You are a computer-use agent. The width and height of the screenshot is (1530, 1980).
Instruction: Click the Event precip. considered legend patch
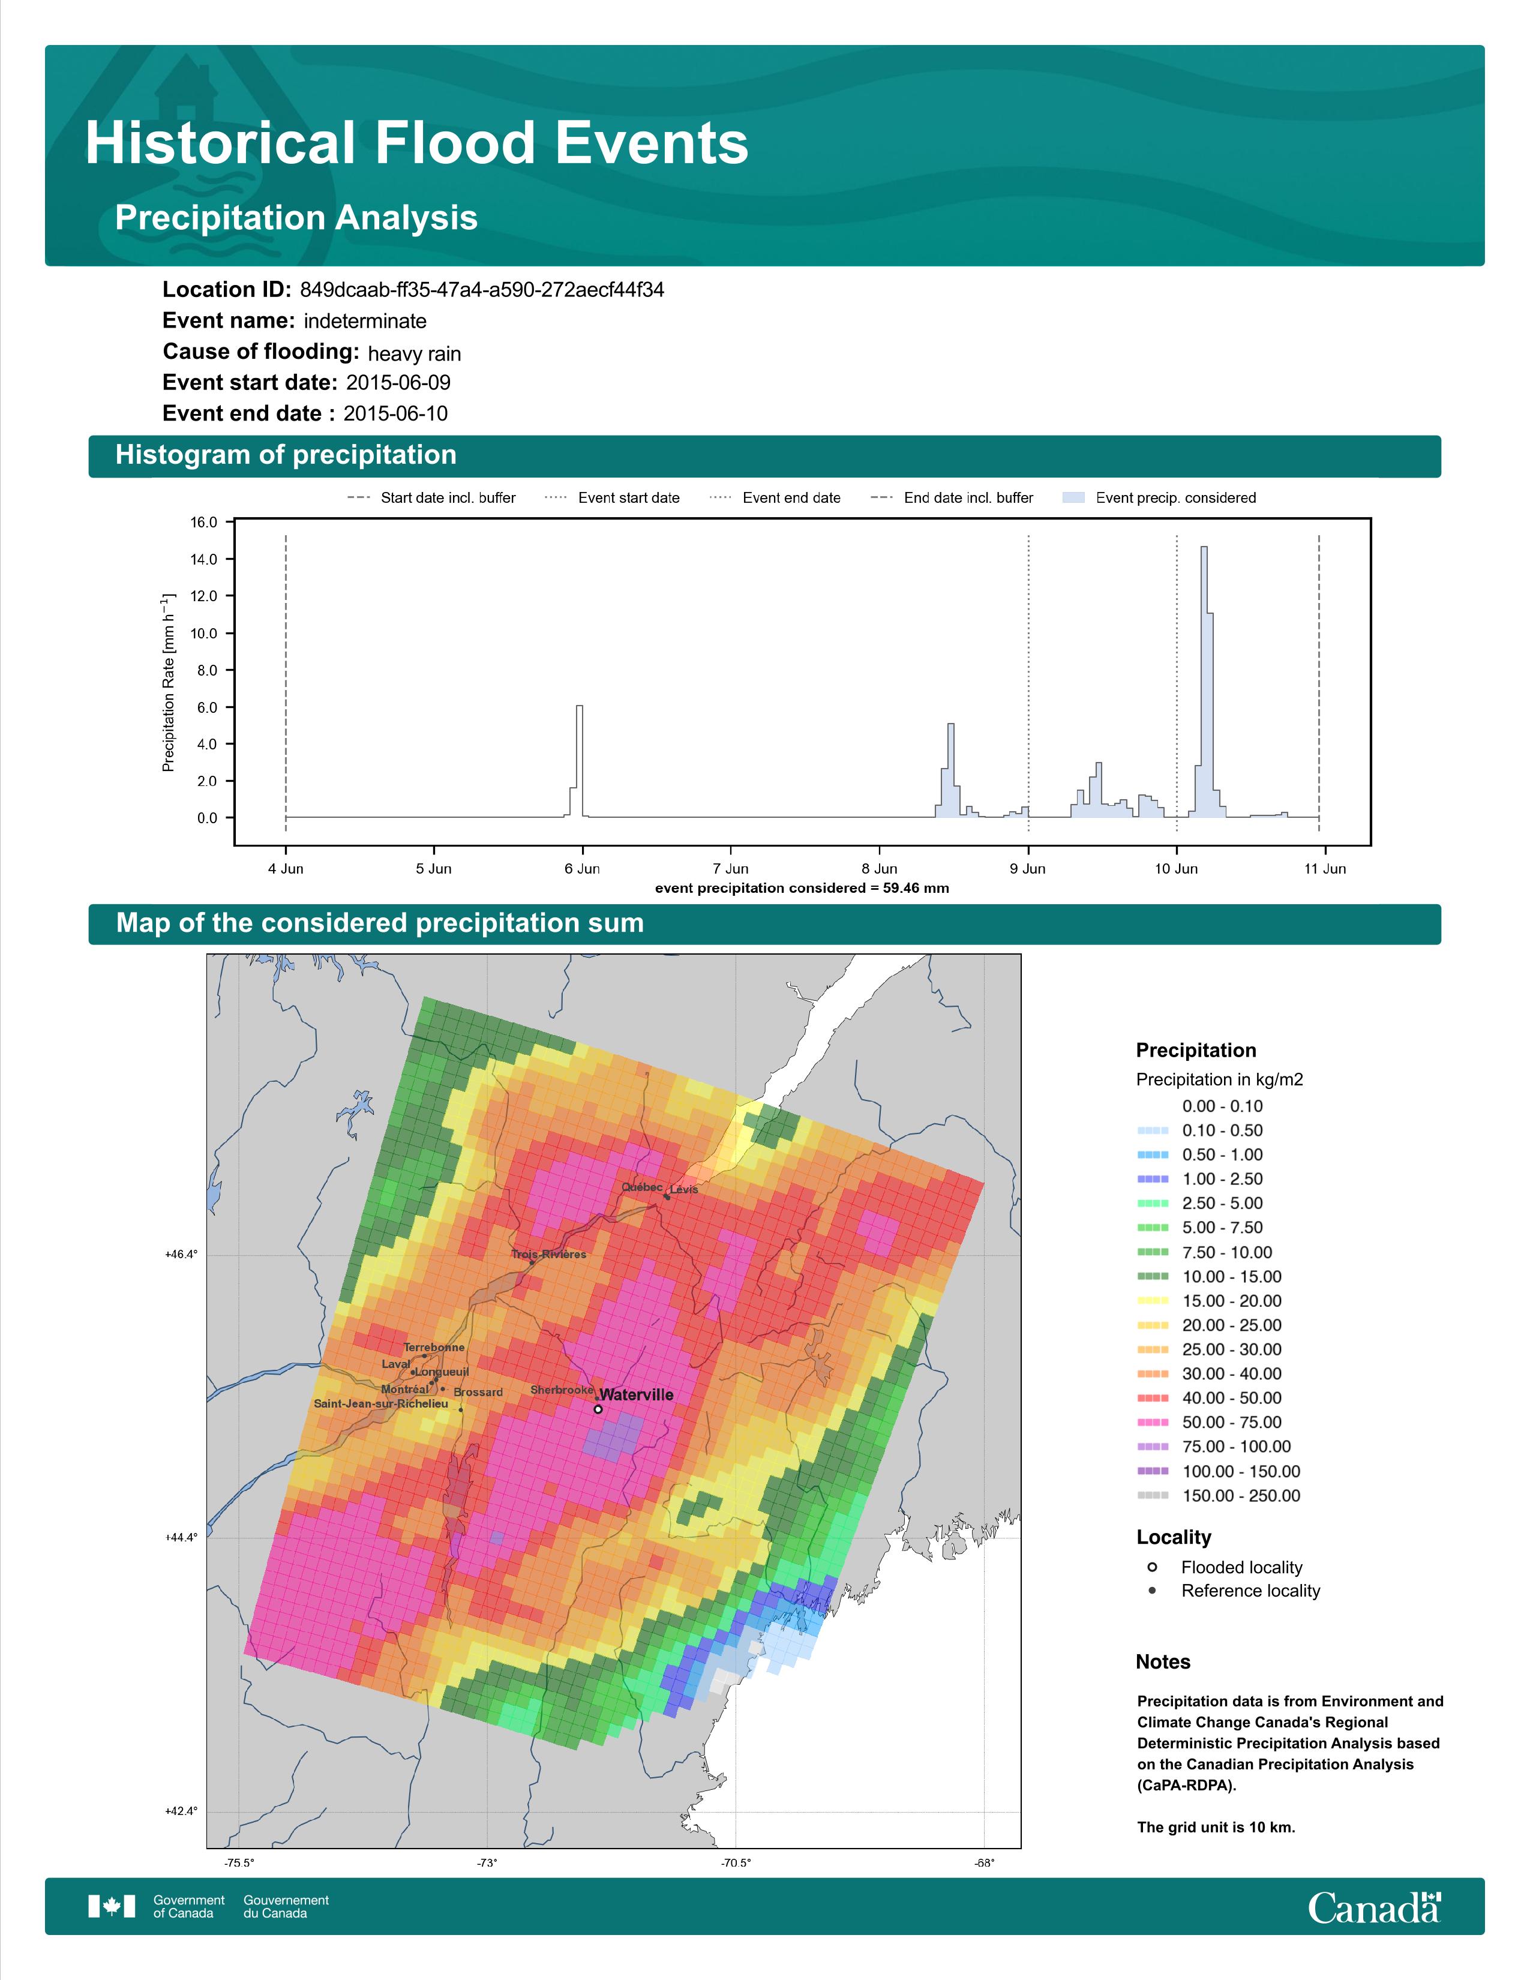(1073, 498)
